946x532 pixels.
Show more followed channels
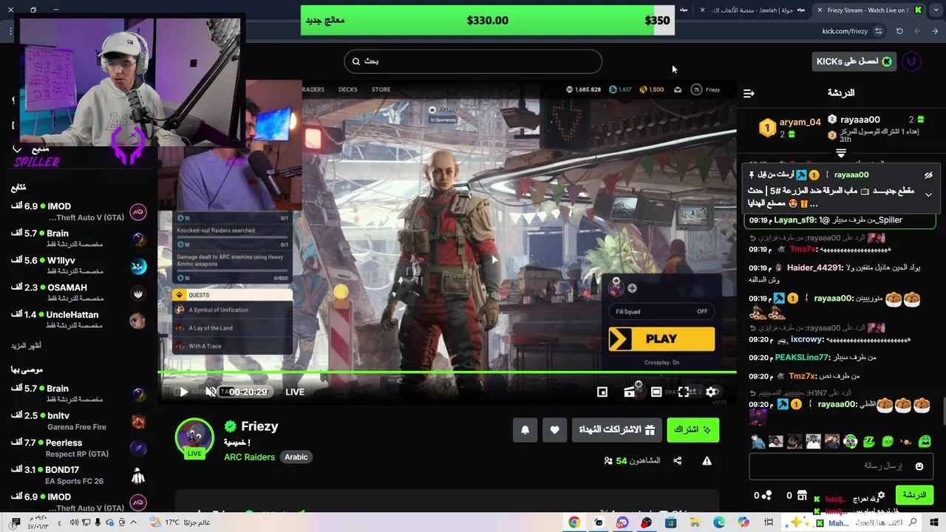pyautogui.click(x=26, y=346)
